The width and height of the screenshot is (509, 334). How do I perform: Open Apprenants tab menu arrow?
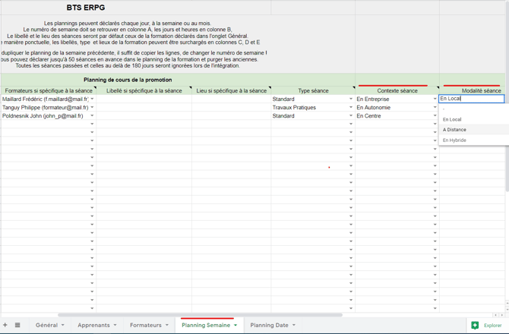coord(115,325)
